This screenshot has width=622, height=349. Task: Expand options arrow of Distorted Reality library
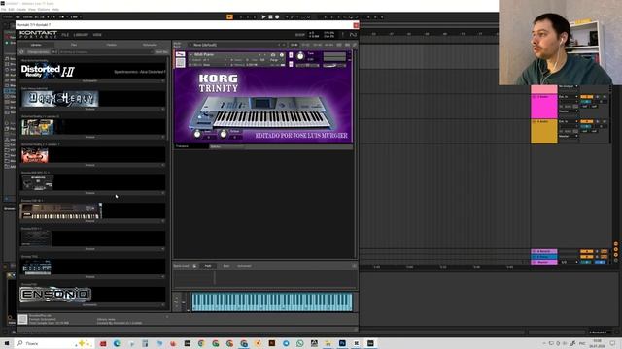pyautogui.click(x=163, y=81)
